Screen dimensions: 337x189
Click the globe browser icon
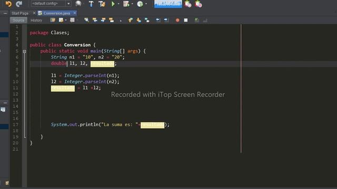[78, 4]
